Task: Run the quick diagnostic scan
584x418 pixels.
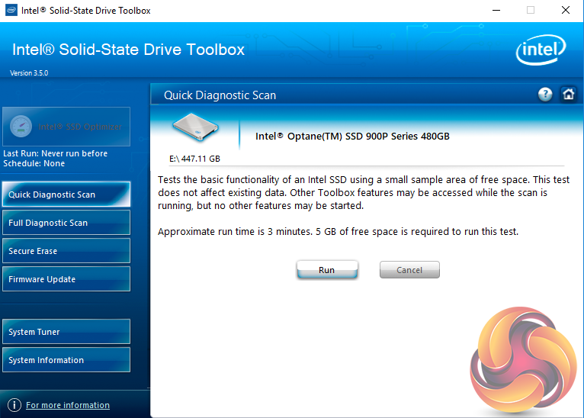Action: pos(327,270)
